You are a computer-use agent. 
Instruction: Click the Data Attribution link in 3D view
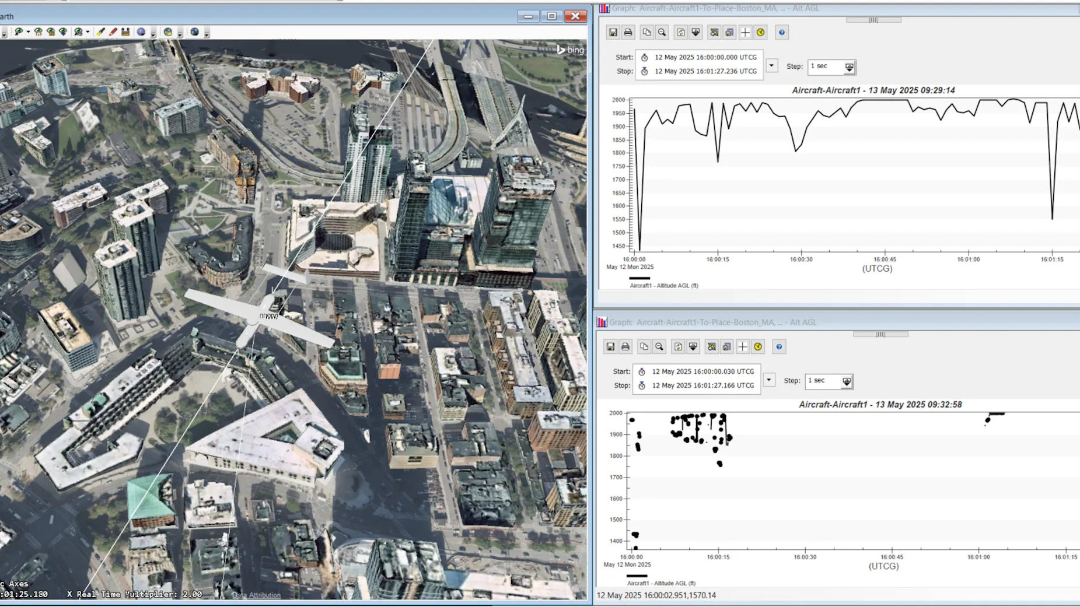coord(256,595)
